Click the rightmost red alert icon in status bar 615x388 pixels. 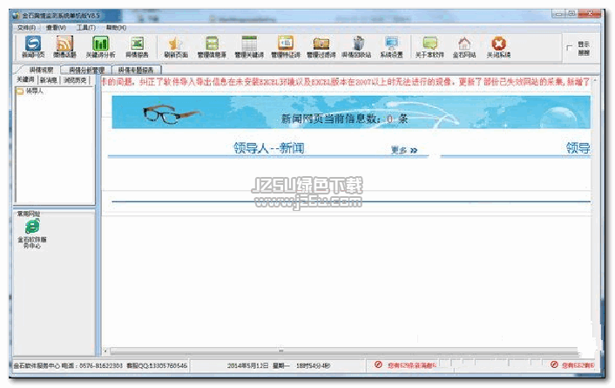point(554,364)
